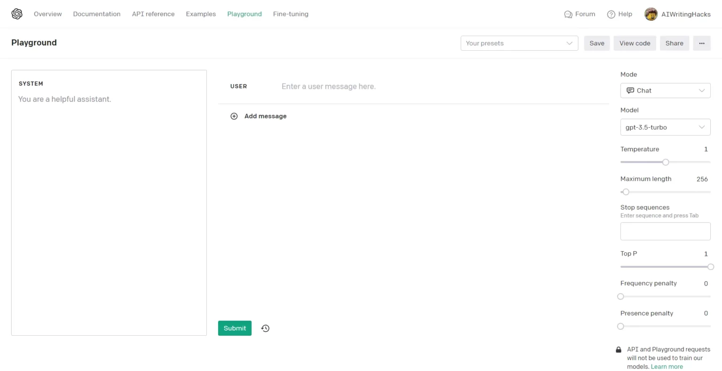Click the System prompt text area

click(x=109, y=203)
